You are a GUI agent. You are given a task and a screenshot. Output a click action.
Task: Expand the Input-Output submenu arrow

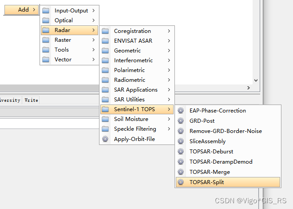click(93, 11)
